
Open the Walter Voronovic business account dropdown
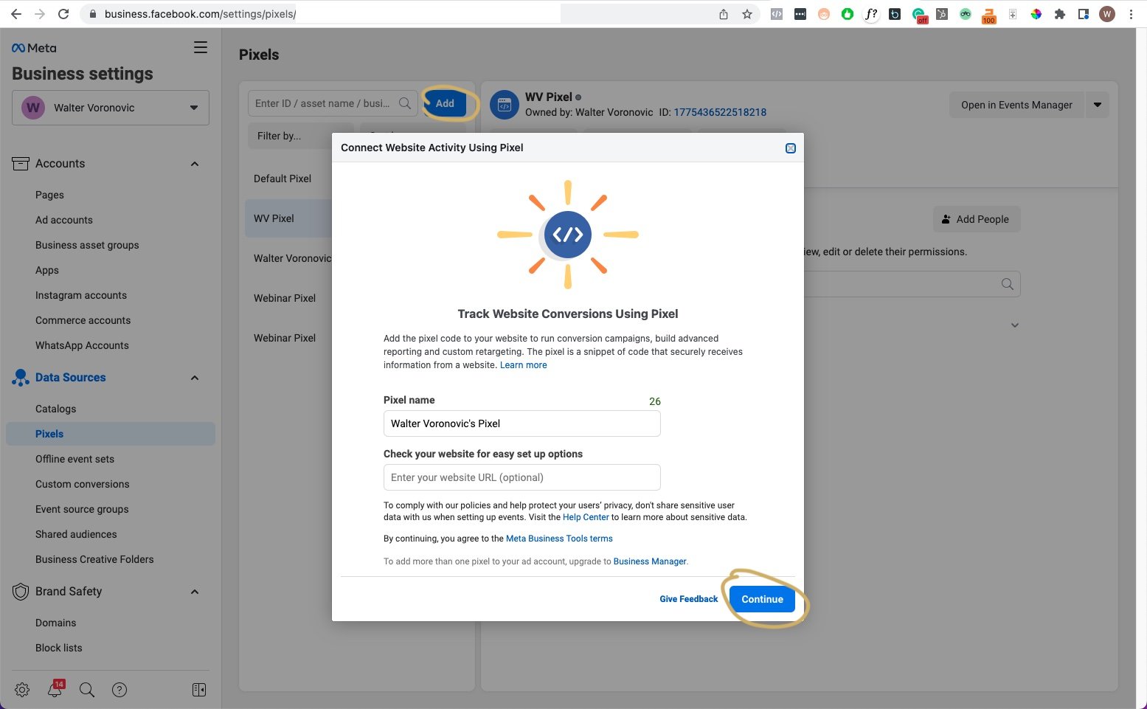point(111,108)
